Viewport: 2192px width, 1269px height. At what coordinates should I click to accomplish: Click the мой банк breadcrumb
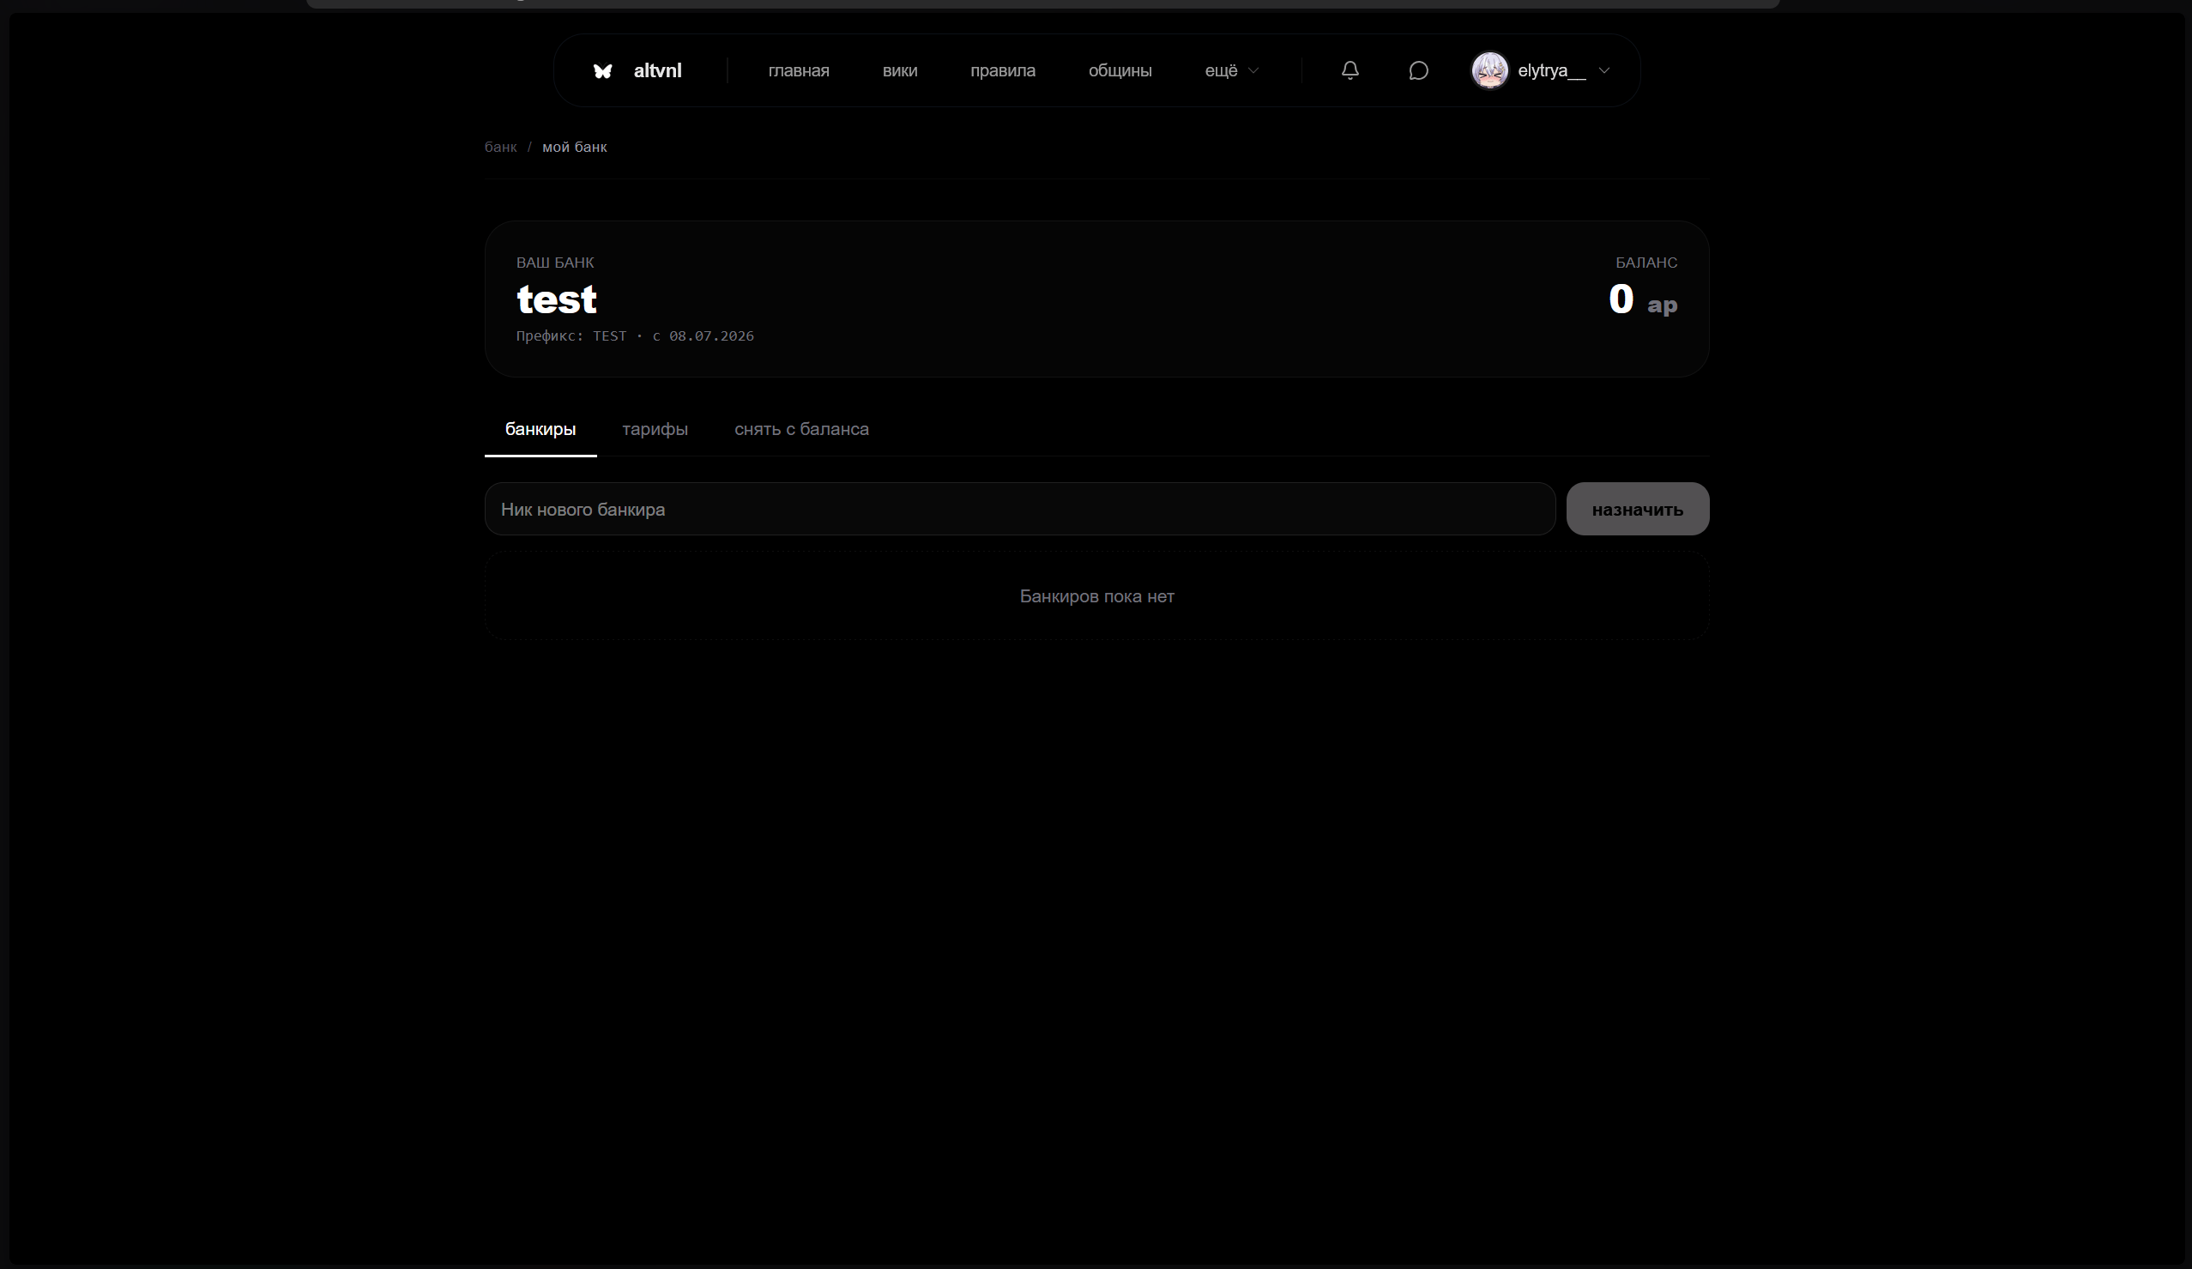[x=574, y=147]
